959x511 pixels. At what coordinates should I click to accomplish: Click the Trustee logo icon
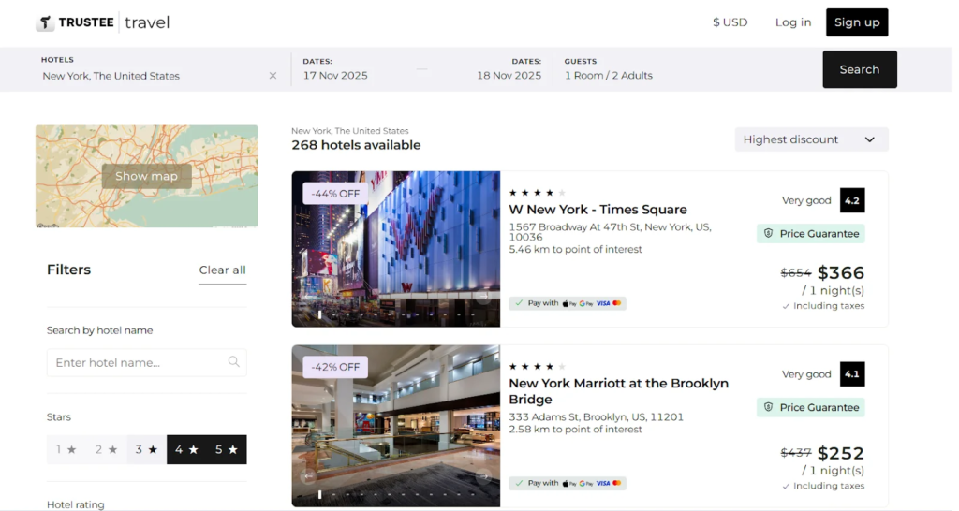45,22
